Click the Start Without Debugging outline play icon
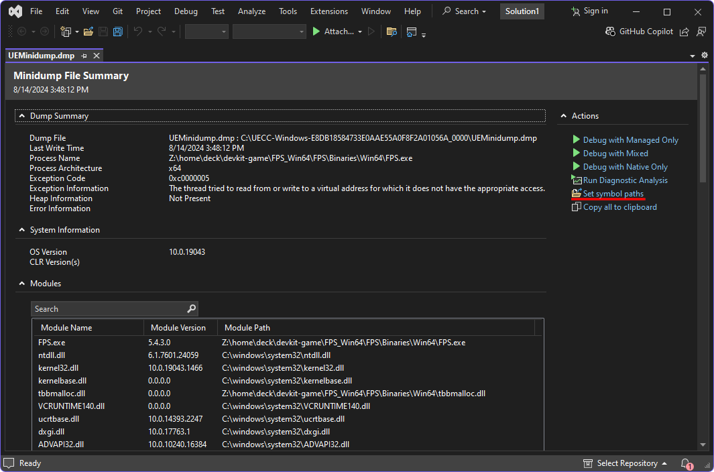The height and width of the screenshot is (472, 714). point(371,32)
